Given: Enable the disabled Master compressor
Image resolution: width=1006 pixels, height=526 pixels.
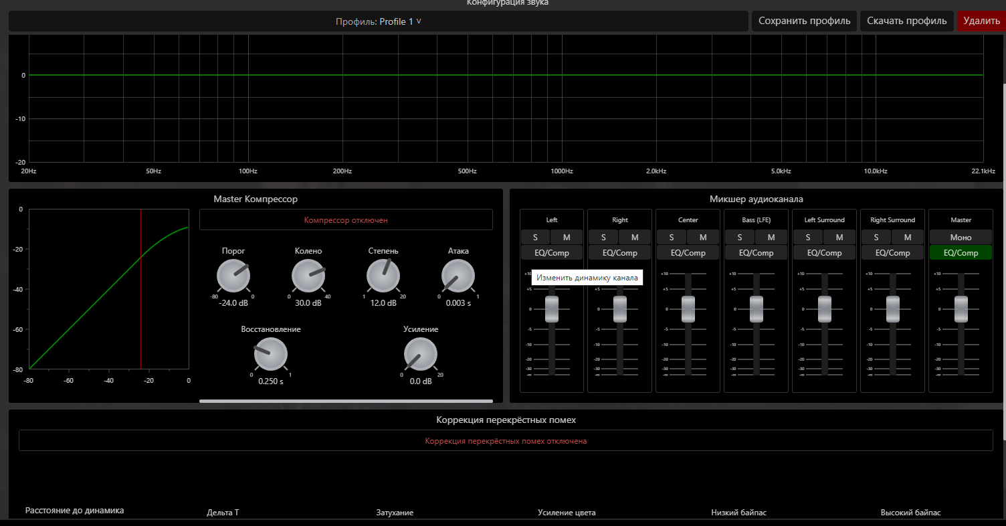Looking at the screenshot, I should [x=346, y=220].
